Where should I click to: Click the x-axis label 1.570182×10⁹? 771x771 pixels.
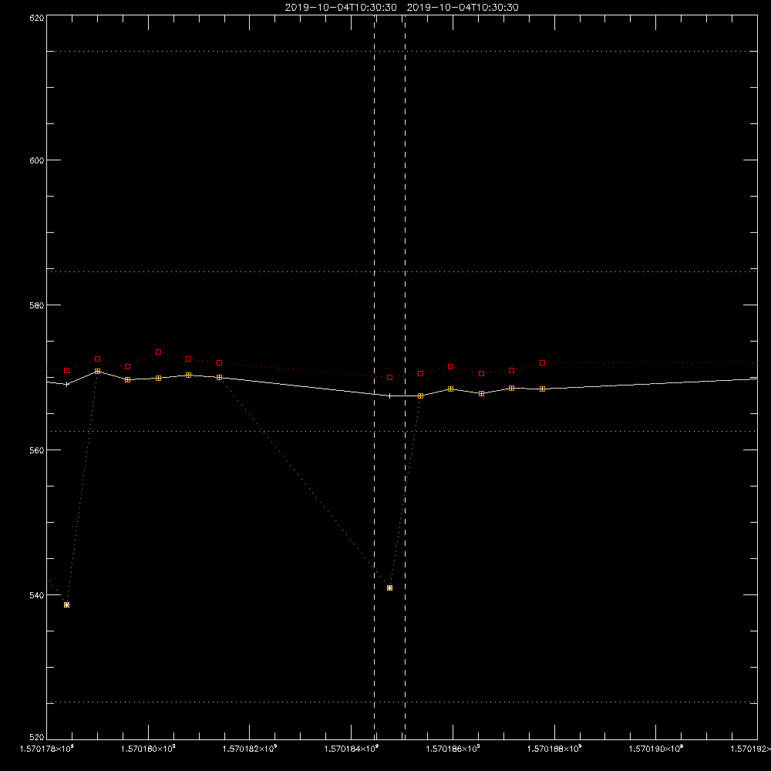[250, 749]
